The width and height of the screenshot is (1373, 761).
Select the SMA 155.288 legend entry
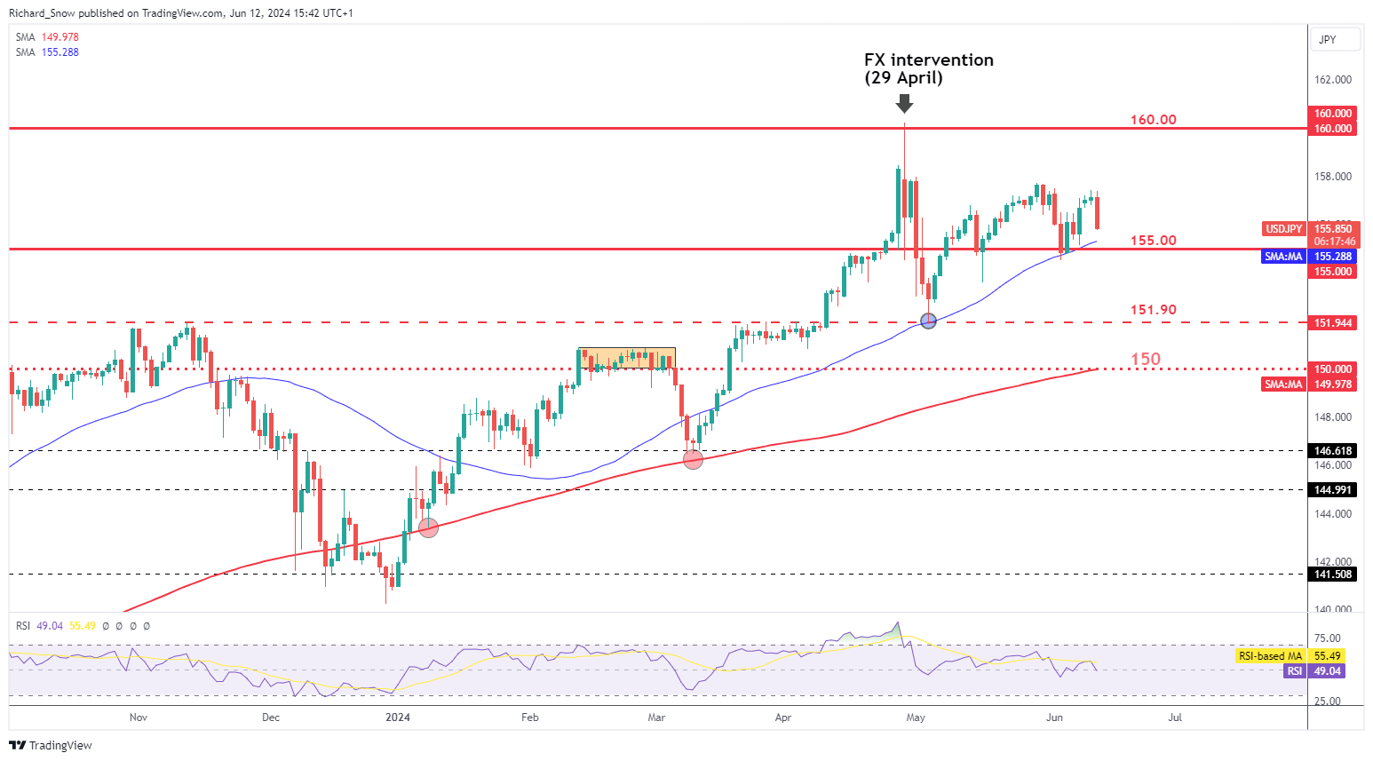click(x=47, y=52)
